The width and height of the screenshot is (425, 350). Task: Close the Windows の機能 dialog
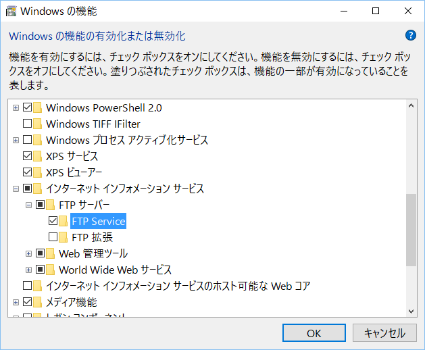408,11
